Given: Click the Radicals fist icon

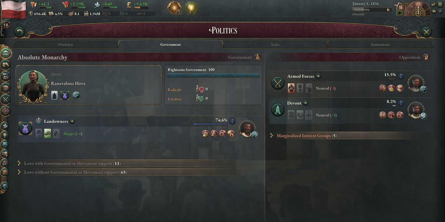Looking at the screenshot, I should coord(200,89).
